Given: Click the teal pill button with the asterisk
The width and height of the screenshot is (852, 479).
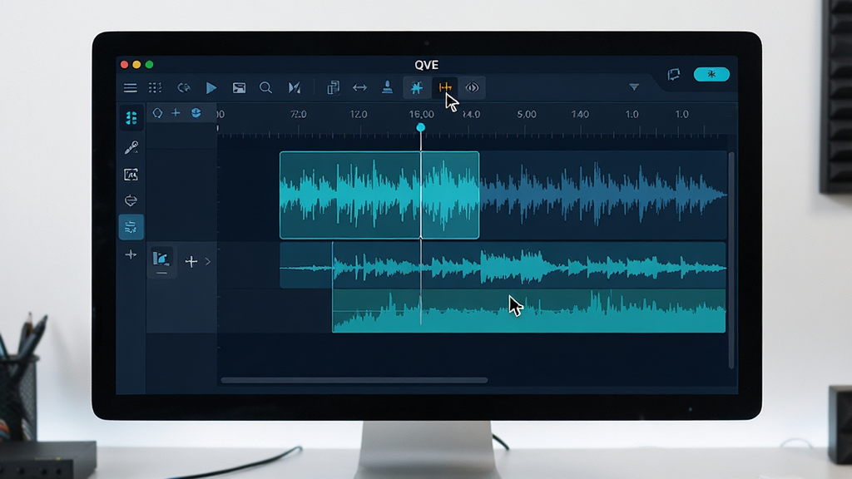Looking at the screenshot, I should [711, 74].
